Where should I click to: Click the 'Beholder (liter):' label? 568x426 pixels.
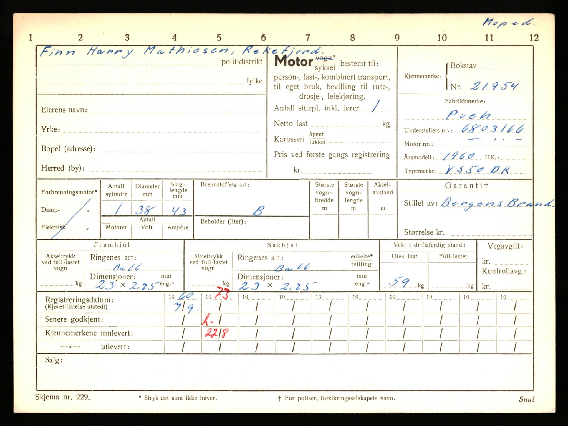click(223, 222)
